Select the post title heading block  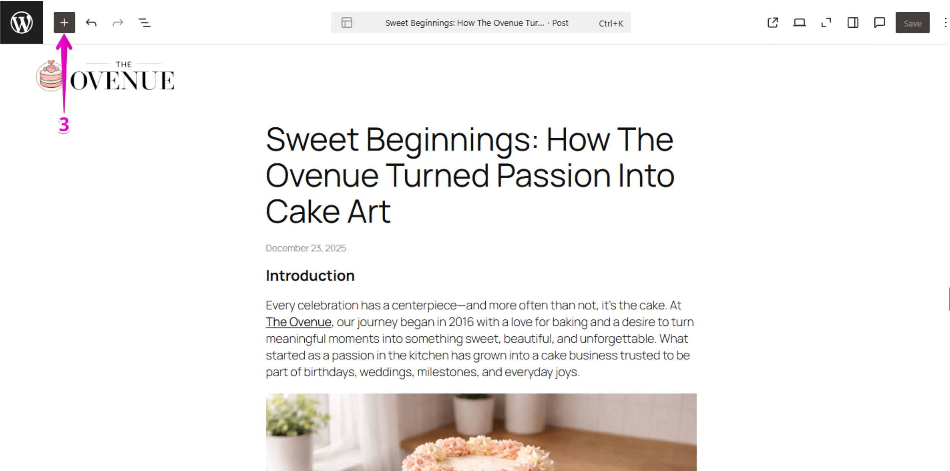pyautogui.click(x=470, y=175)
